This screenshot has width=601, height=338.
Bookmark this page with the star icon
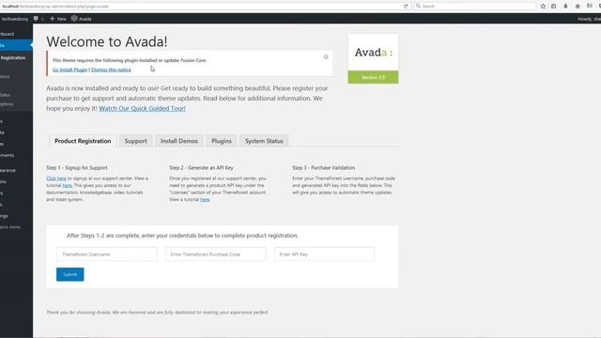(x=543, y=7)
